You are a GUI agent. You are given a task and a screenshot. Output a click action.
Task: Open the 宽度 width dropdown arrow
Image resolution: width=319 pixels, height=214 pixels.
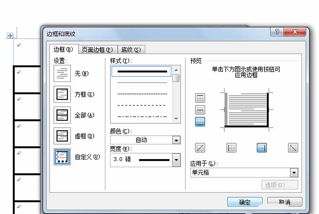point(176,160)
